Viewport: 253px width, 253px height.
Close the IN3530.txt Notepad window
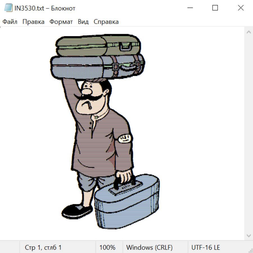coord(241,8)
